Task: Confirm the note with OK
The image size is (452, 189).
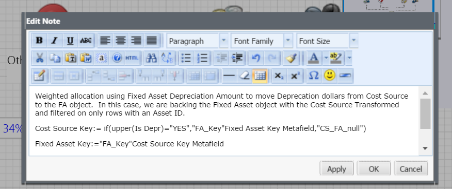Action: (x=374, y=169)
